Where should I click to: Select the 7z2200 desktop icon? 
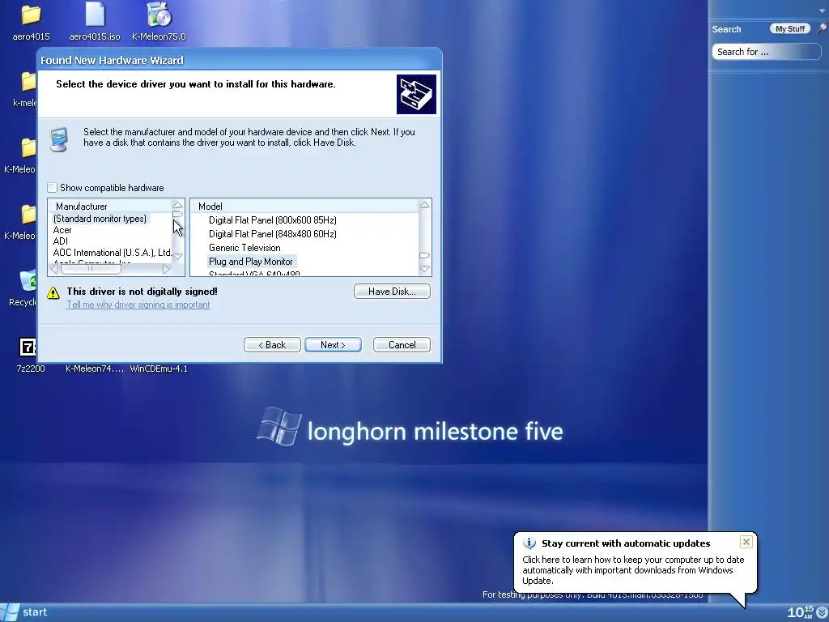(28, 347)
